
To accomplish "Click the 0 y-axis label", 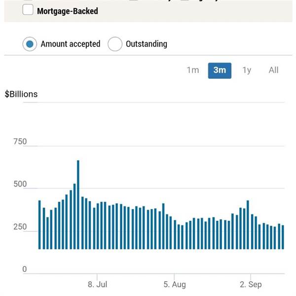I will 24,269.
